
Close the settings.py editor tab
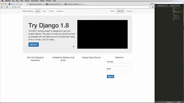[167, 6]
